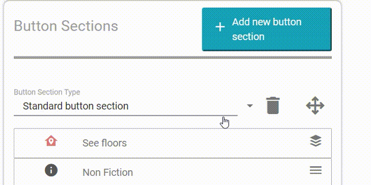Click the underline of the section type field
This screenshot has height=185, width=371.
(x=126, y=116)
